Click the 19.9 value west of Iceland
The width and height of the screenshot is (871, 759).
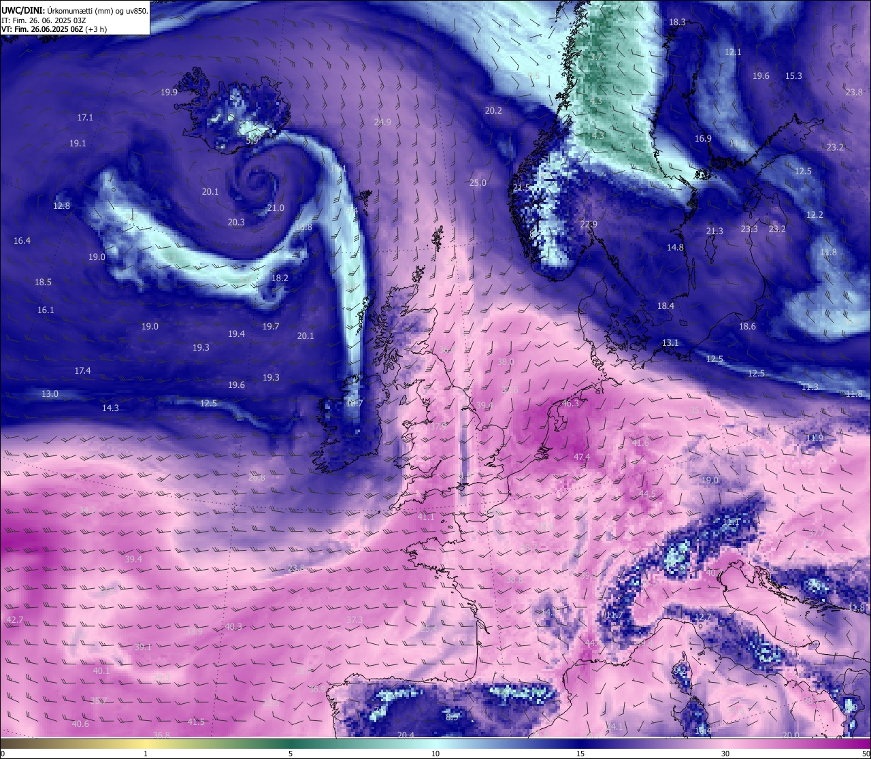point(169,93)
